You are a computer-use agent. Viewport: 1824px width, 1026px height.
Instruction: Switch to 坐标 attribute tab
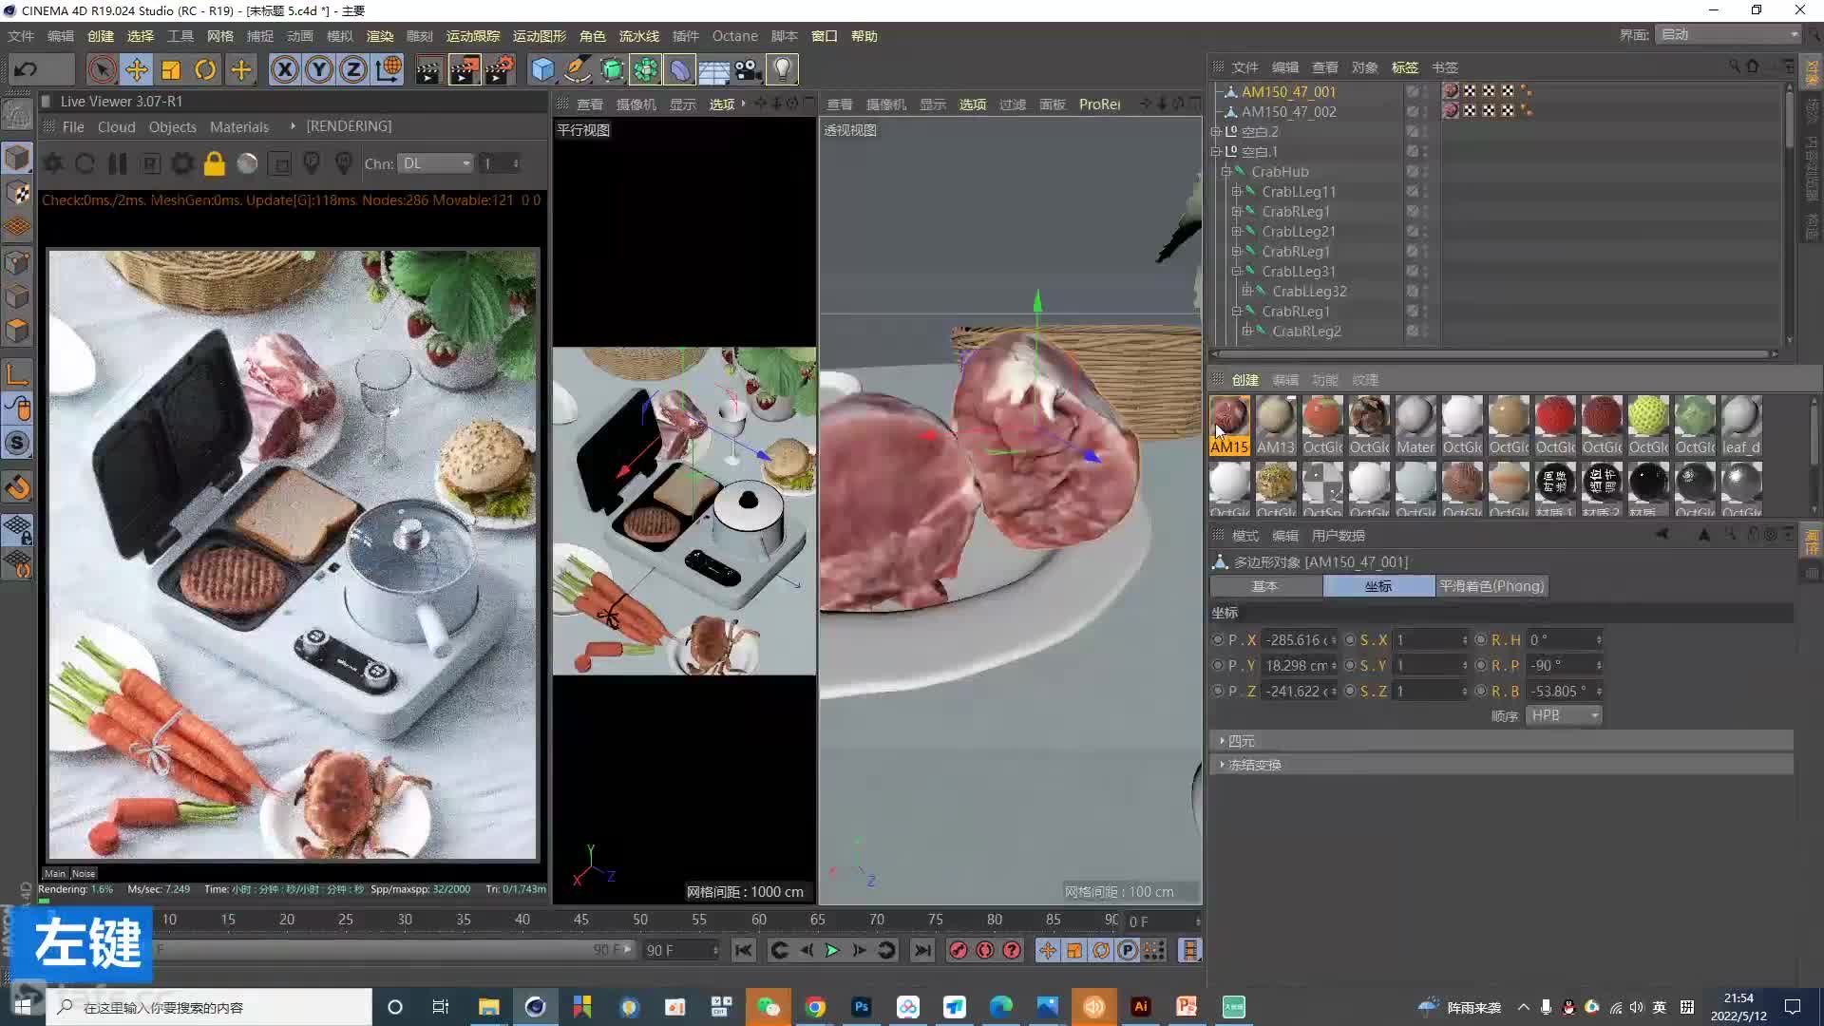coord(1378,586)
